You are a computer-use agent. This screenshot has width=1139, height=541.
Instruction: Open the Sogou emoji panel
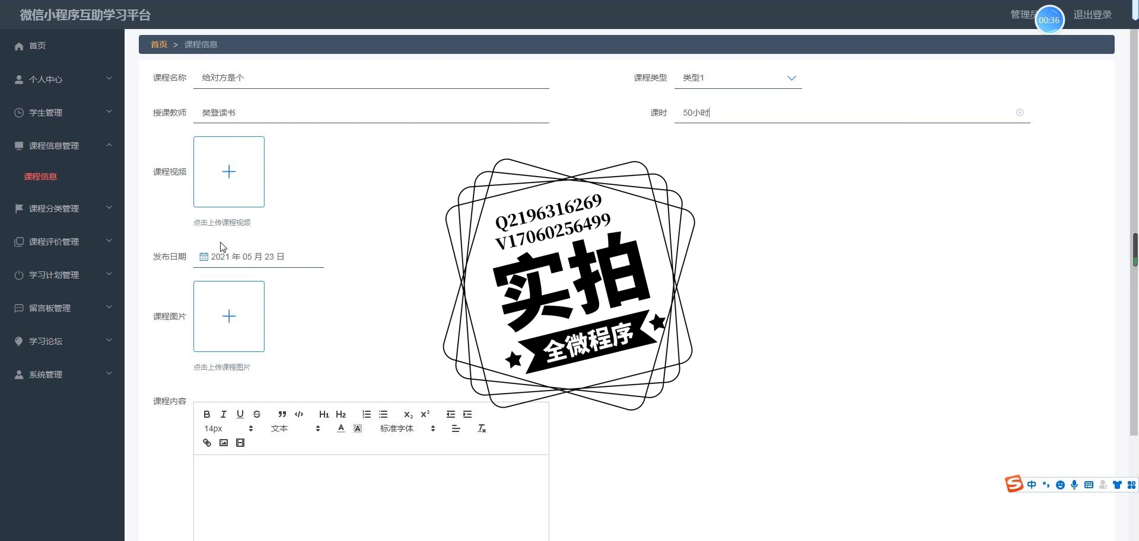click(x=1060, y=485)
